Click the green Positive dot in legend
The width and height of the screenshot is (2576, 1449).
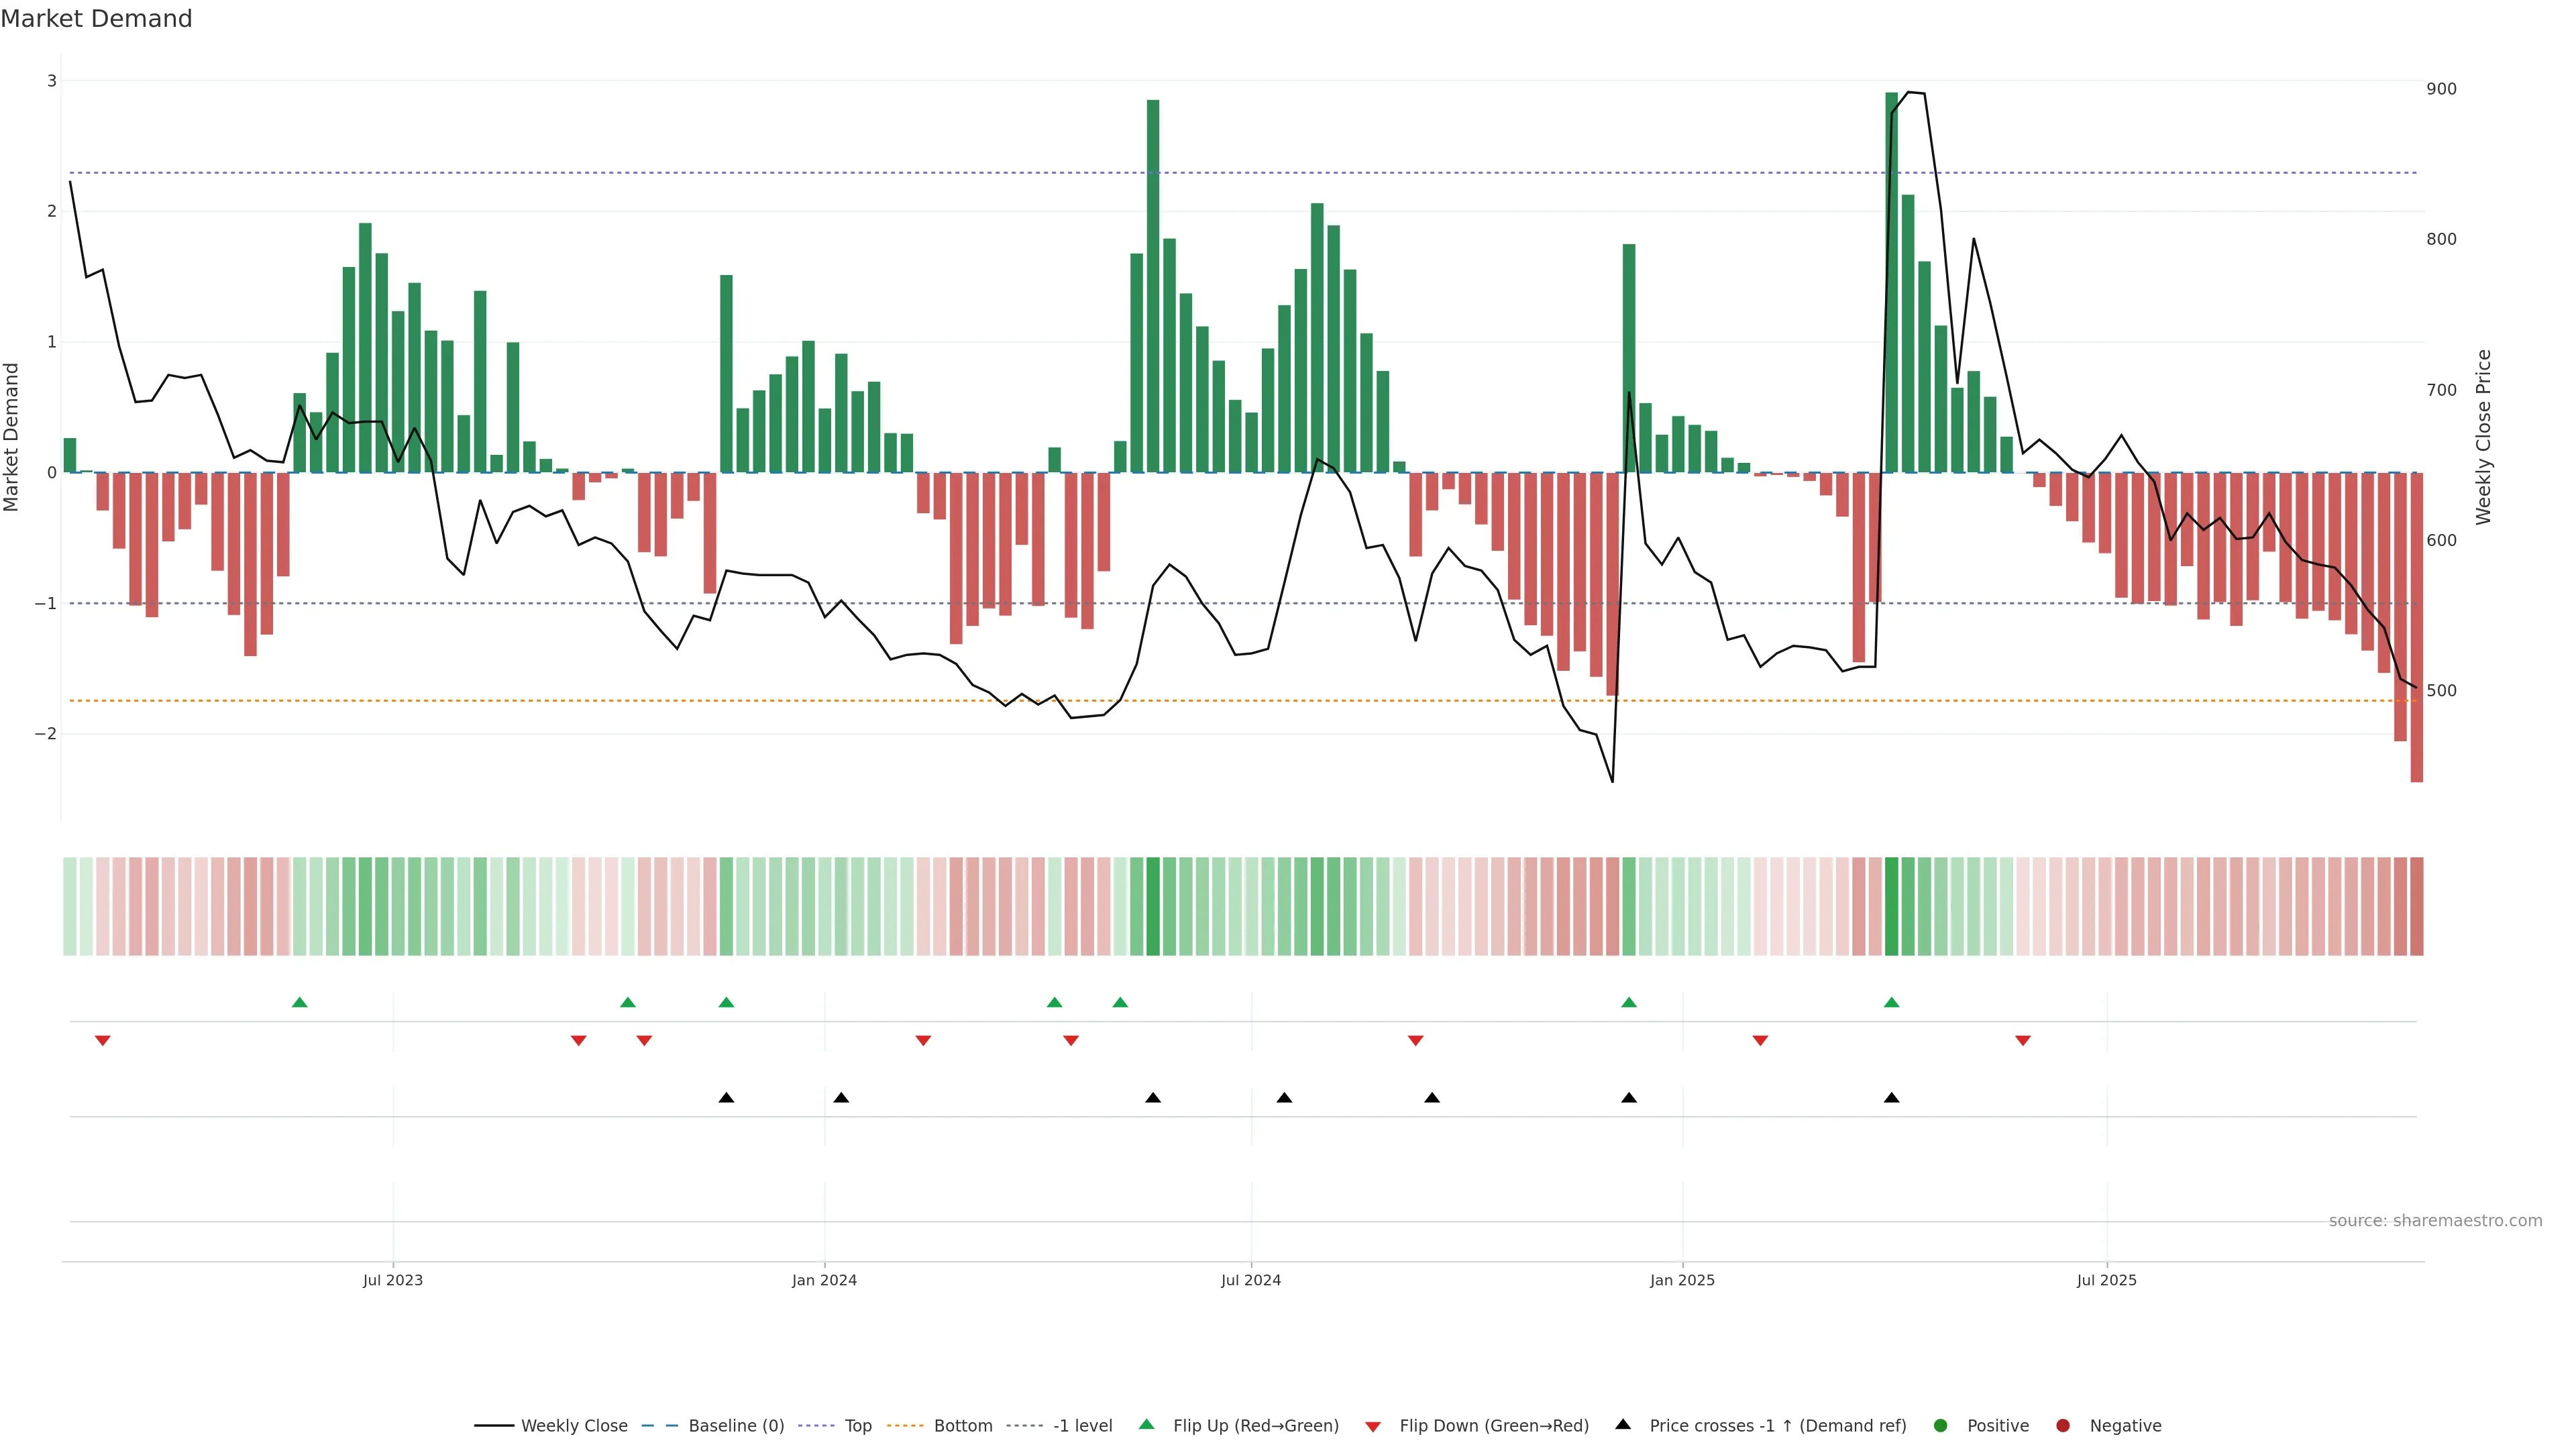click(1941, 1426)
